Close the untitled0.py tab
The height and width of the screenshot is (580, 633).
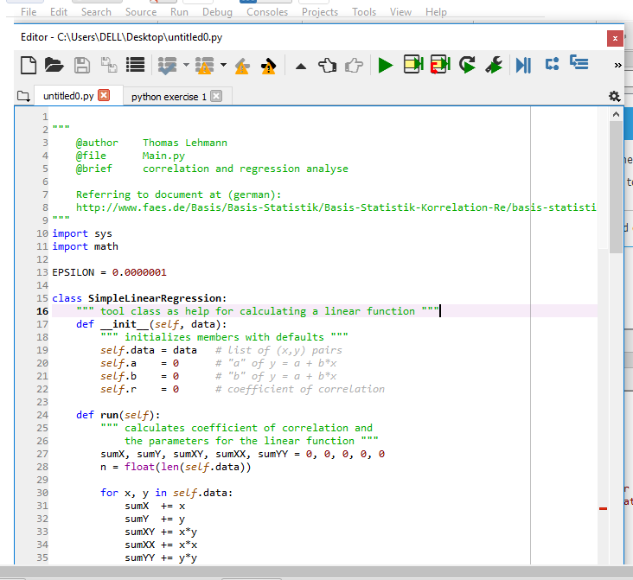point(104,95)
